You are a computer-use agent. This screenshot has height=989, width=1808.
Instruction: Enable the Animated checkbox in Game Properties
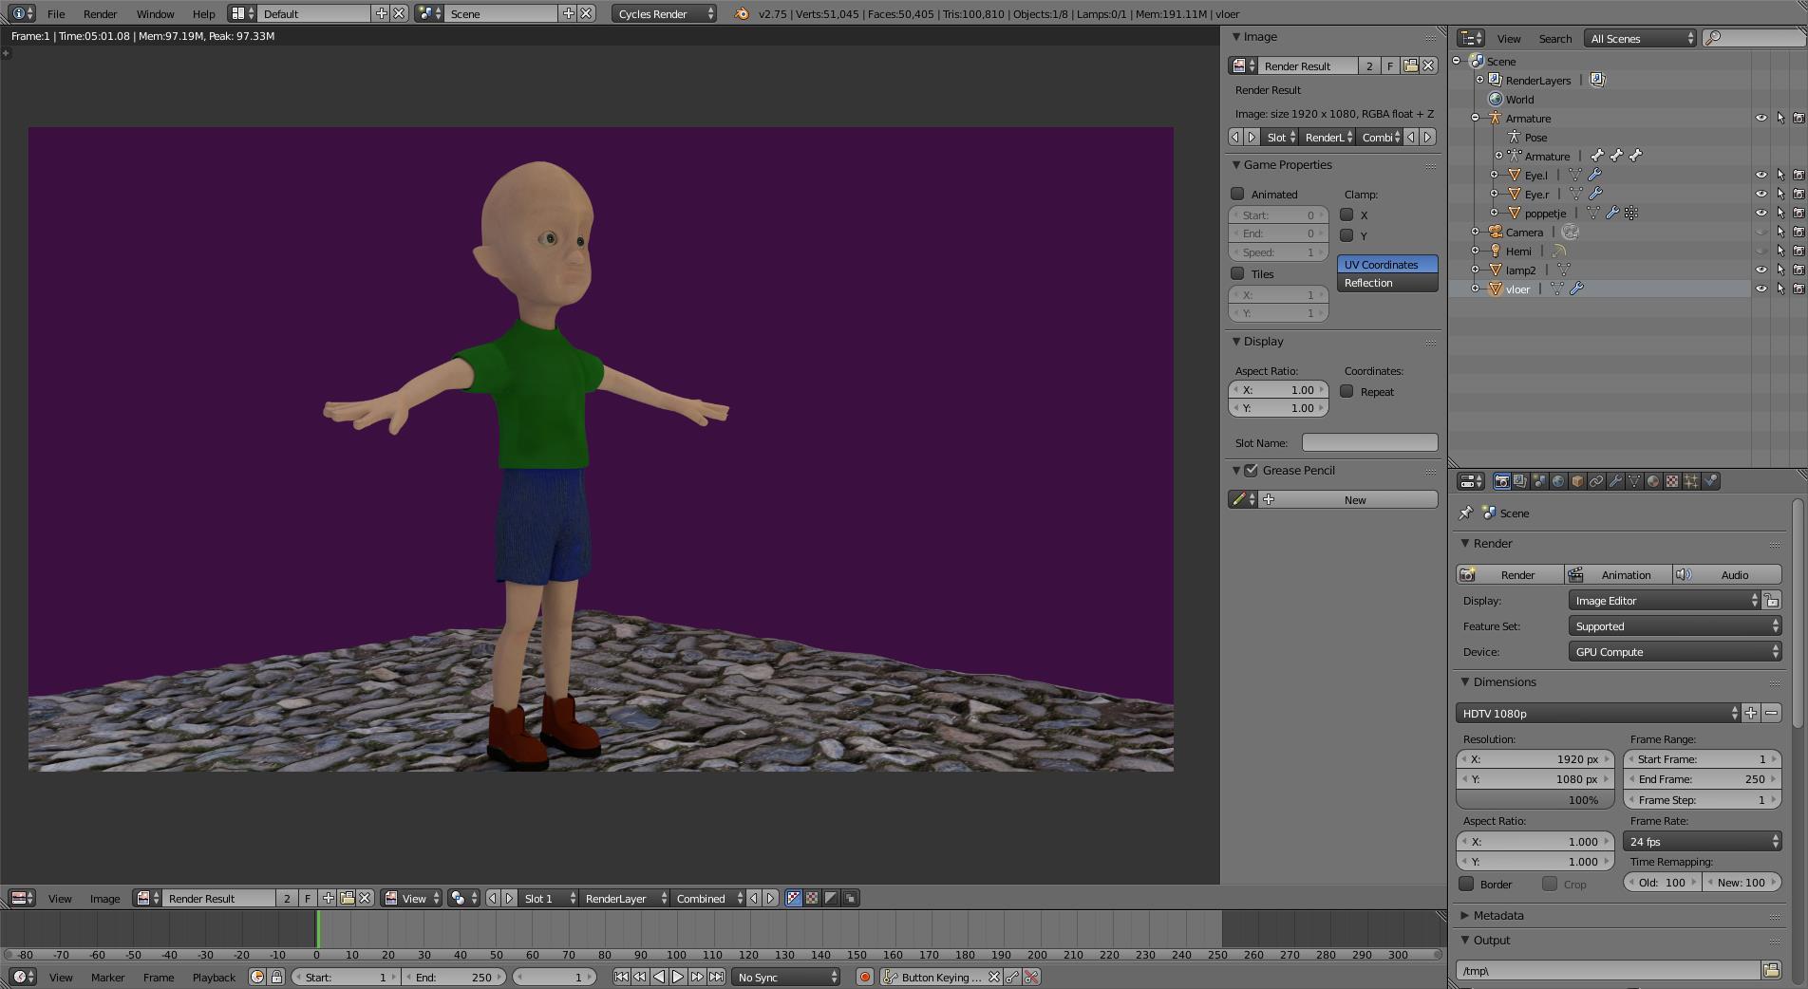pos(1237,195)
